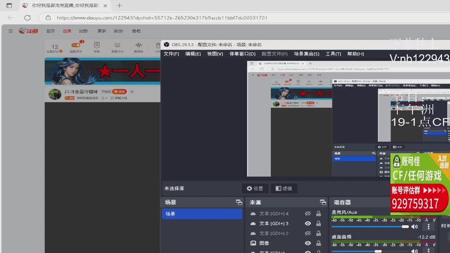Screen dimensions: 450x253
Task: Go to 首页 in Douyu navigation
Action: [x=51, y=31]
